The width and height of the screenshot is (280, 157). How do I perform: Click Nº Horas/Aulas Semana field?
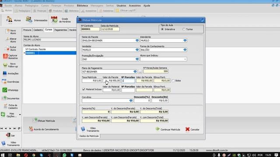click(156, 71)
